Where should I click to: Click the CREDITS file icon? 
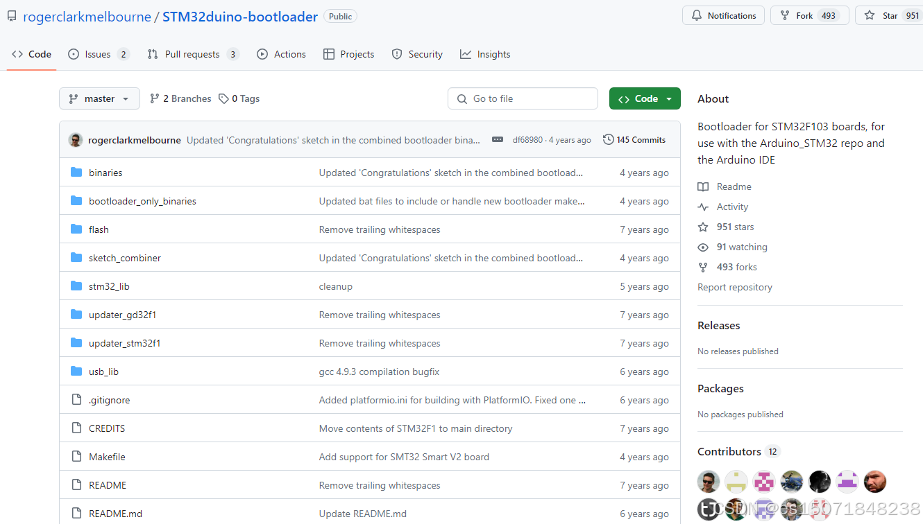(76, 428)
